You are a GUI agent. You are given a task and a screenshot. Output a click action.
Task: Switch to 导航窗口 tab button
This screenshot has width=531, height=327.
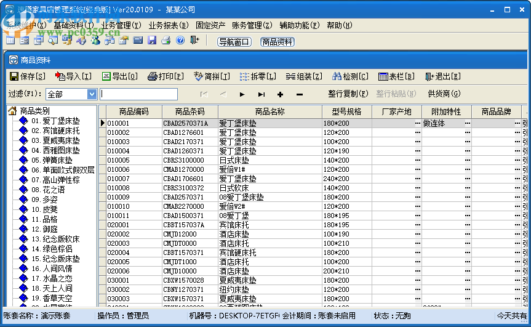(234, 42)
